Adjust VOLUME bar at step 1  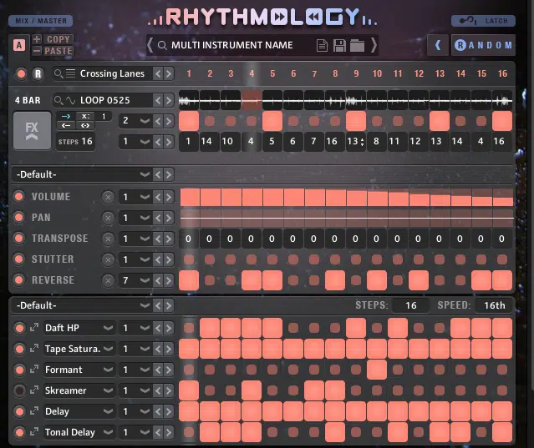tap(190, 198)
